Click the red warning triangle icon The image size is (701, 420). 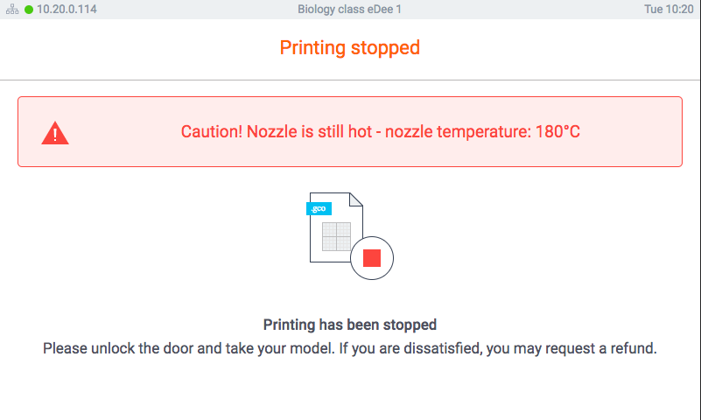[x=55, y=133]
